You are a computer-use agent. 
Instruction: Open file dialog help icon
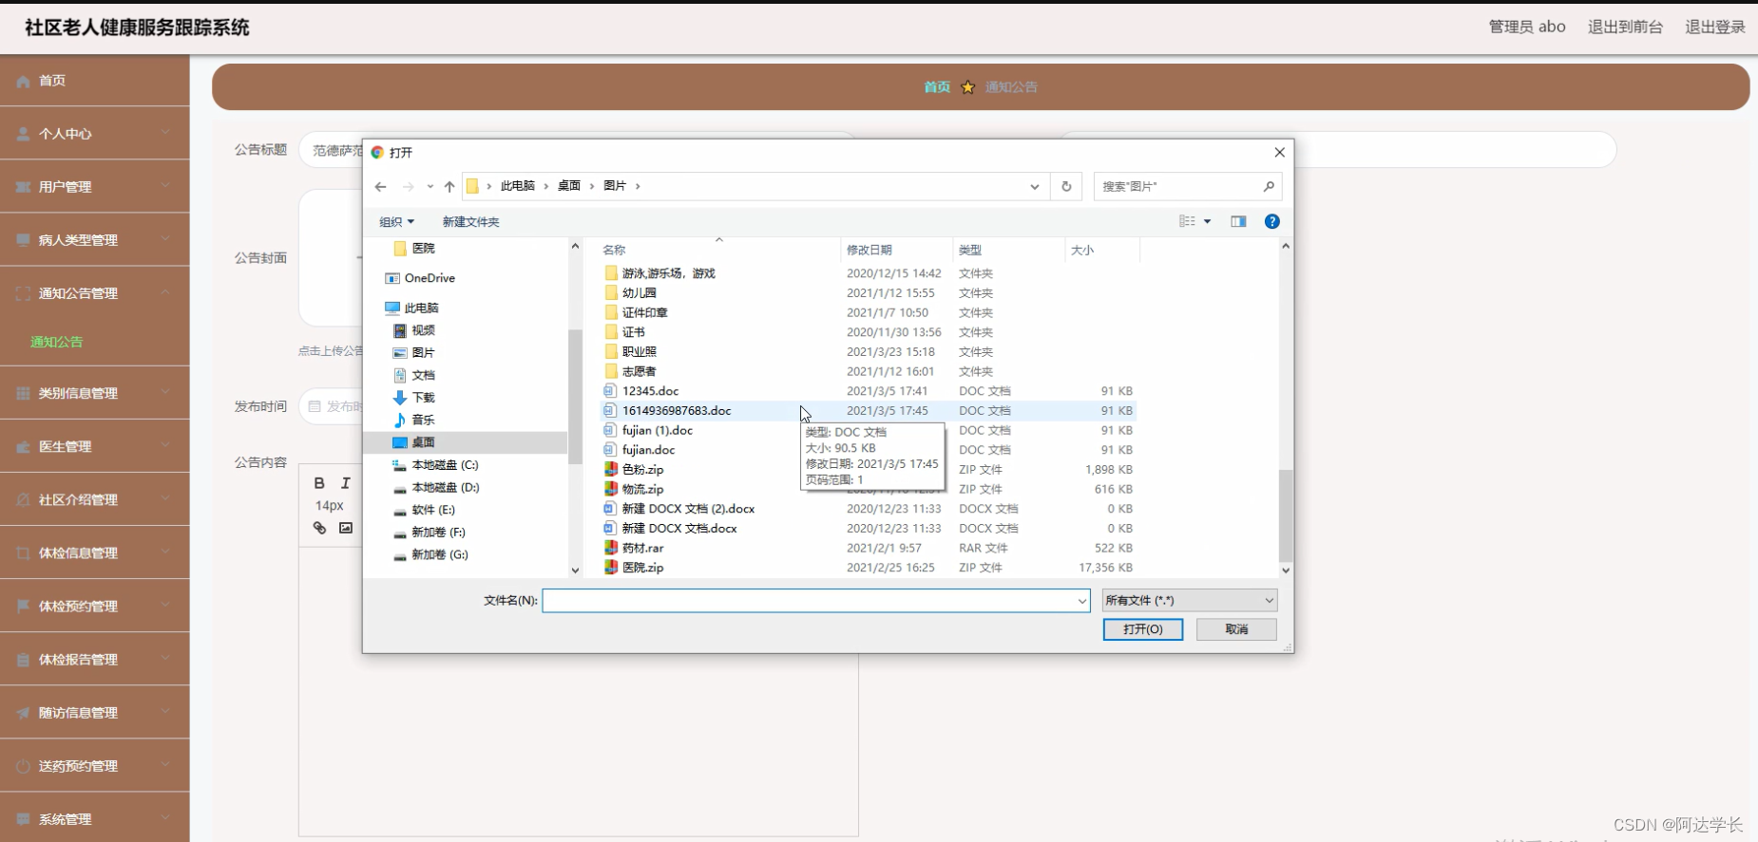(x=1271, y=221)
